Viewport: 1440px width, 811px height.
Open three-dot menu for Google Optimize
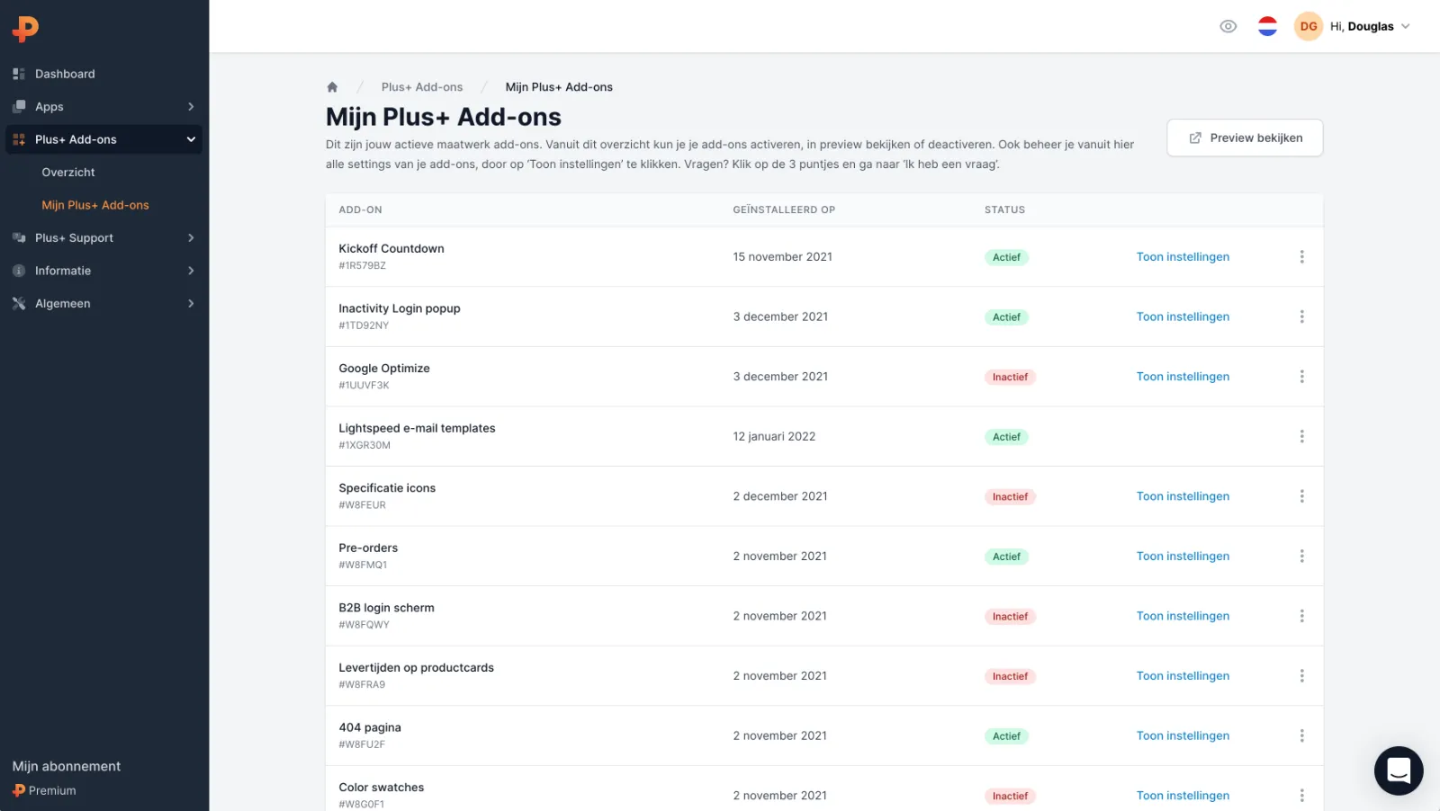1301,377
